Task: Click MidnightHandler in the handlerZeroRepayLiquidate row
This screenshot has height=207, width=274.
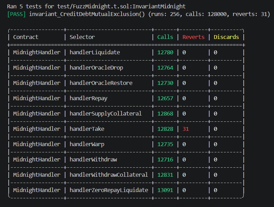Action: [37, 190]
